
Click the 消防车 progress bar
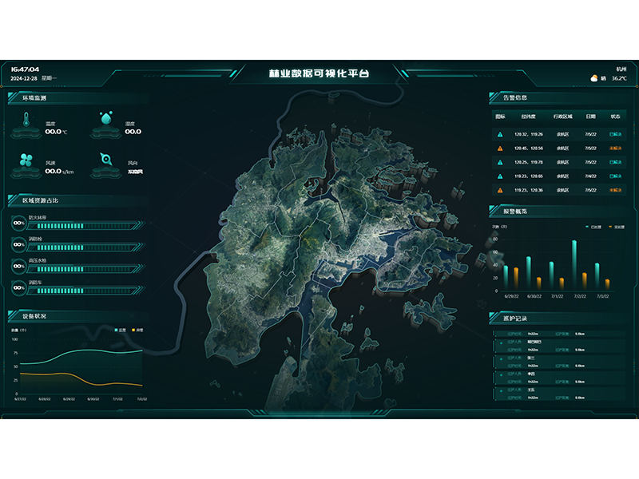tap(86, 291)
